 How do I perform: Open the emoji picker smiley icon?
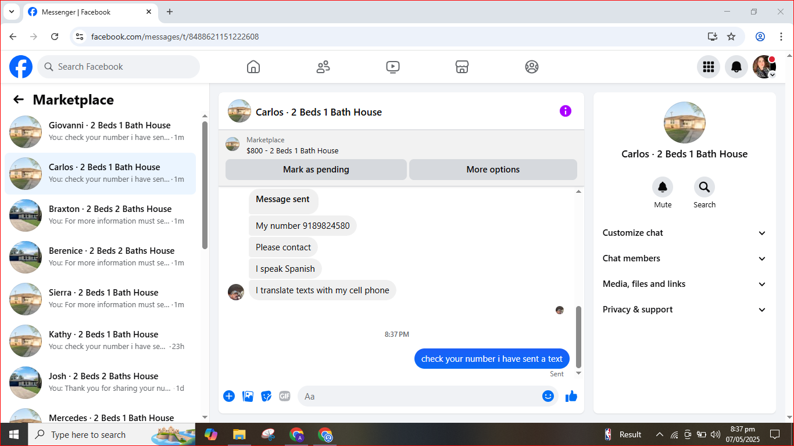pos(548,396)
